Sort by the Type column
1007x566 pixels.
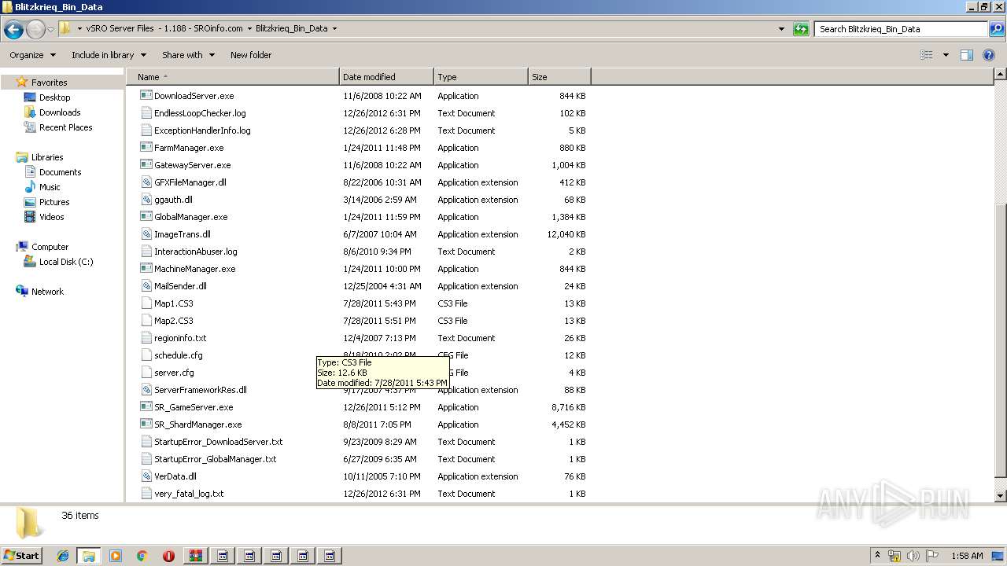(x=481, y=77)
